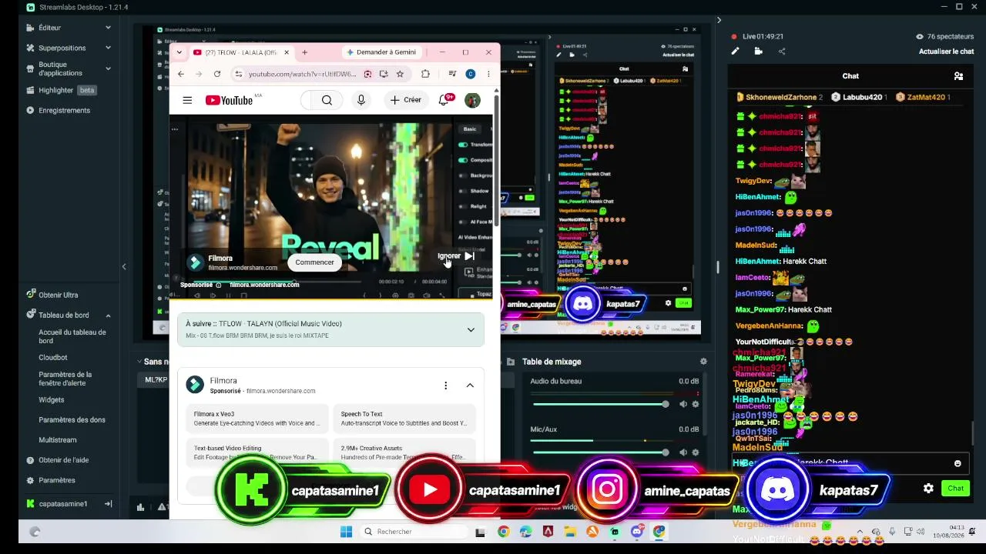Open Filmora sponsored card three-dot options

pyautogui.click(x=445, y=385)
